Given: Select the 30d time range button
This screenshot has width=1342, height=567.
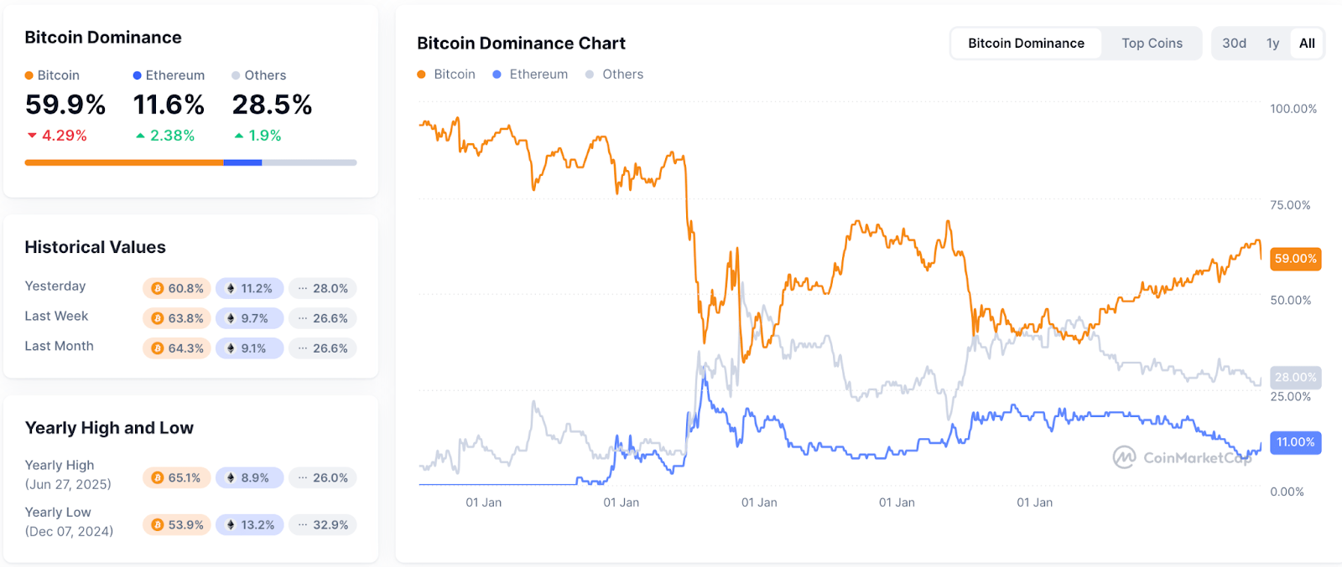Looking at the screenshot, I should click(1233, 43).
